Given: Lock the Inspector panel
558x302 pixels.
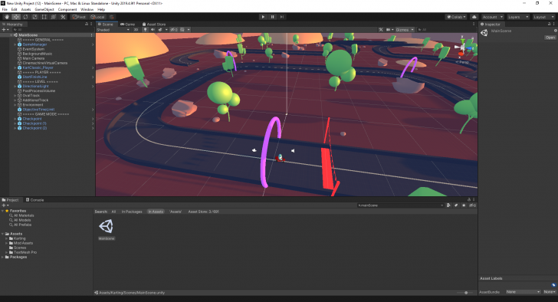Looking at the screenshot, I should [x=549, y=25].
